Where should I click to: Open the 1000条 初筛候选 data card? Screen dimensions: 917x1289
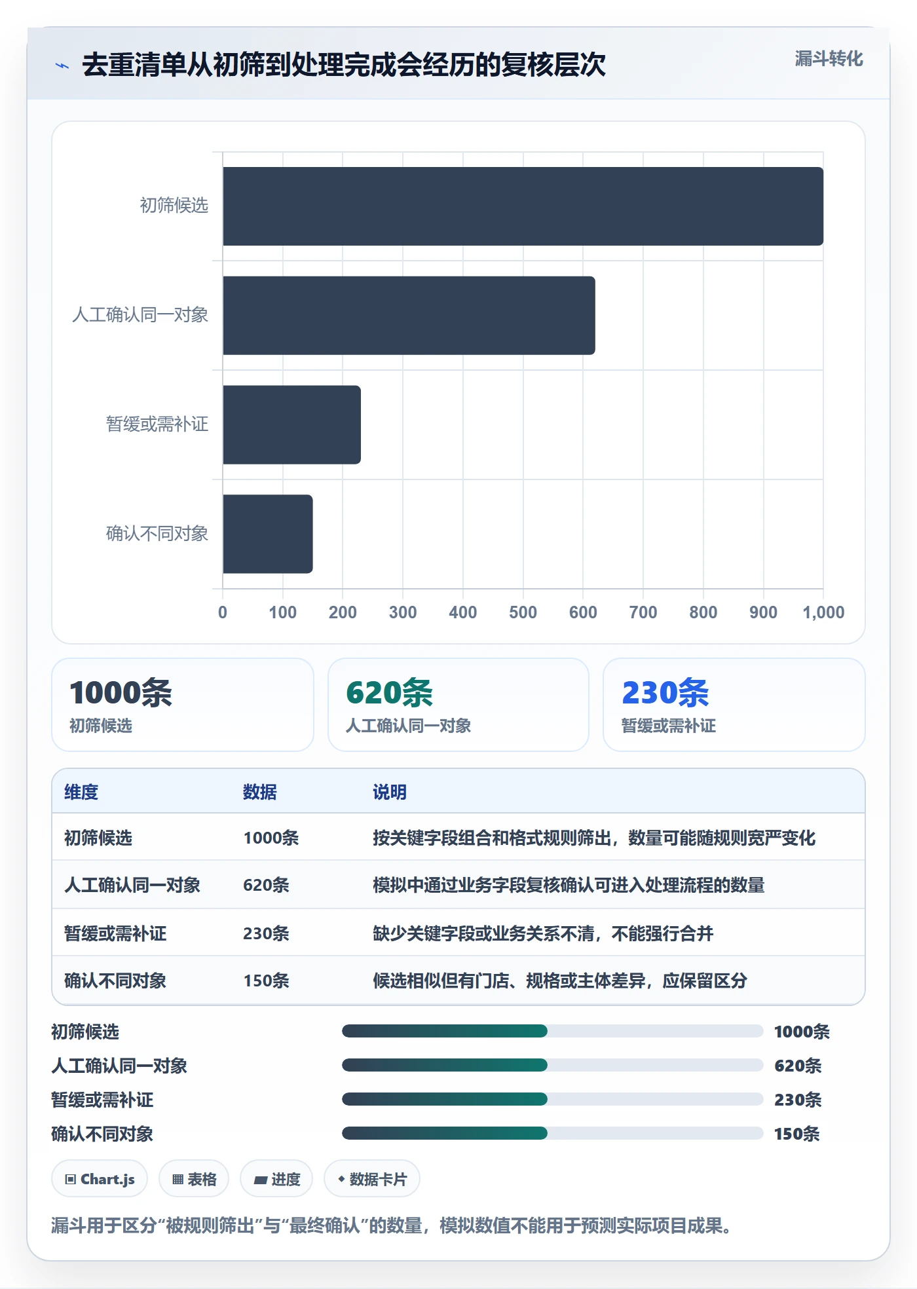click(183, 705)
